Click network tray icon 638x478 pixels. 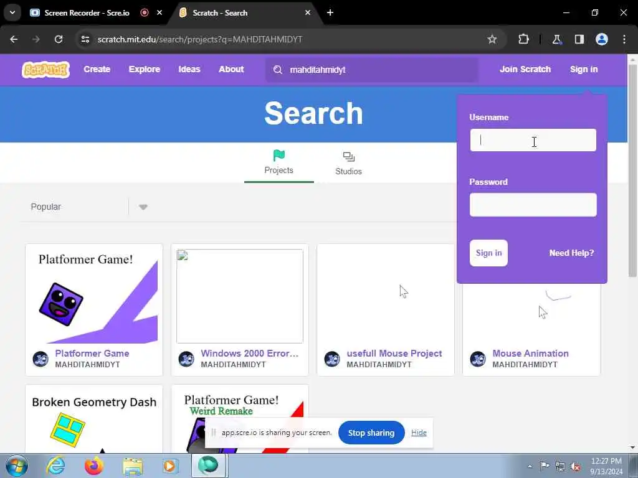click(x=560, y=466)
